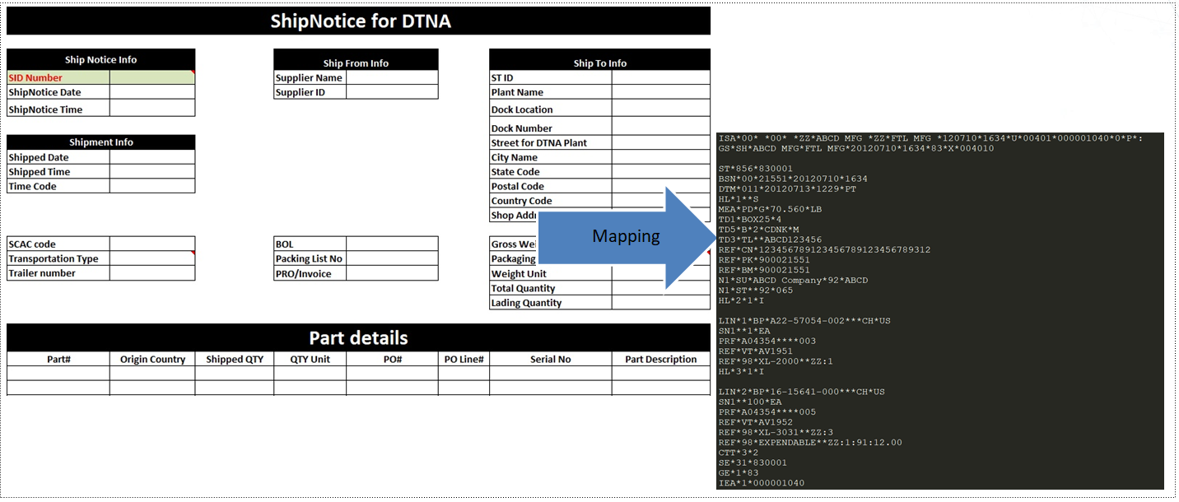Viewport: 1179px width, 502px height.
Task: Click the "REF*98*EXPENDABLE**ZZ:1:91:12.00" line
Action: 810,442
